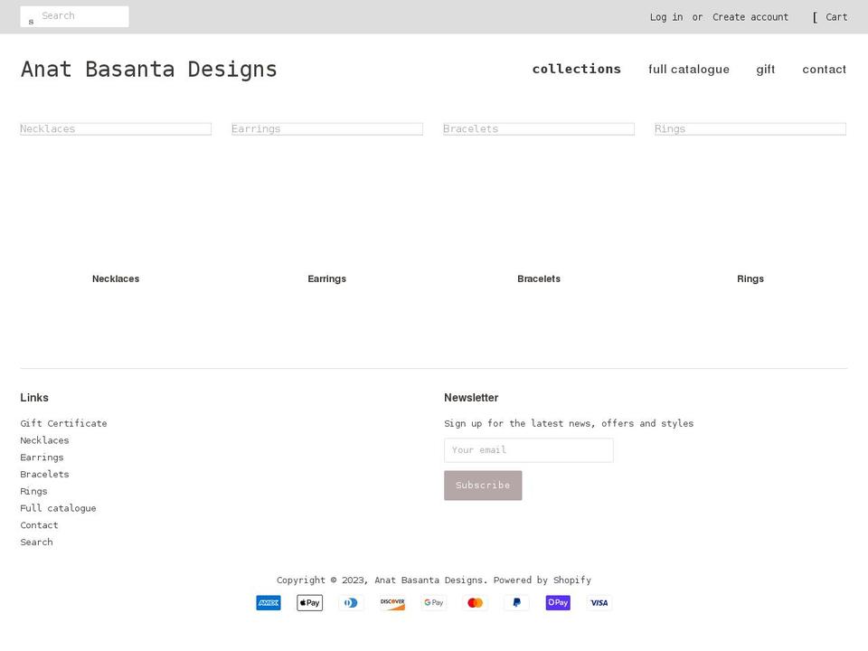Click the Mastercard icon
The width and height of the screenshot is (868, 651).
(475, 603)
